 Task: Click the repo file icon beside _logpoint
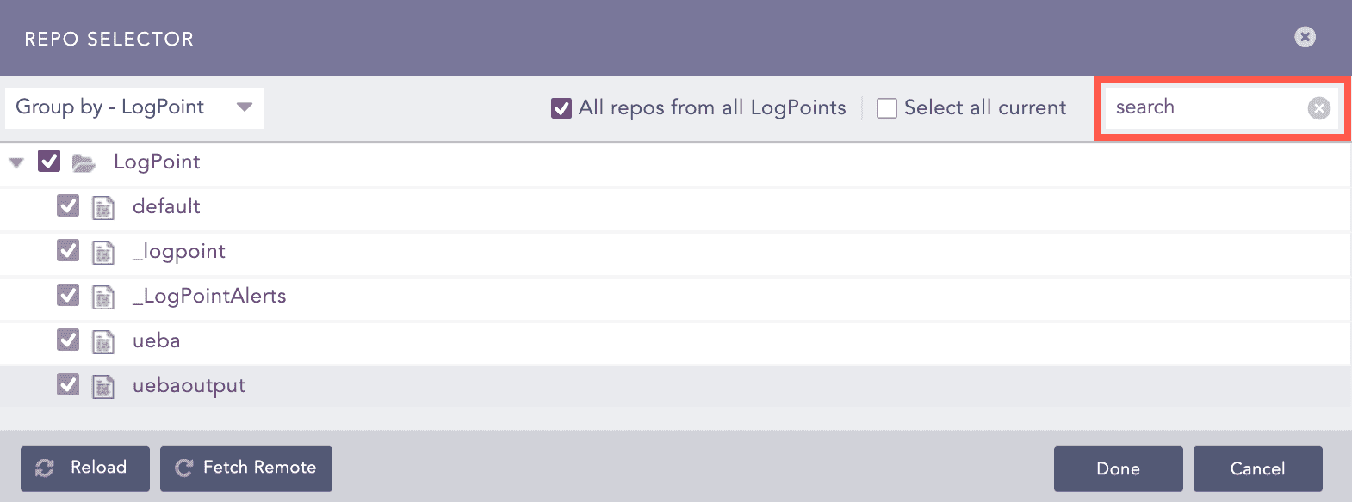pyautogui.click(x=103, y=251)
